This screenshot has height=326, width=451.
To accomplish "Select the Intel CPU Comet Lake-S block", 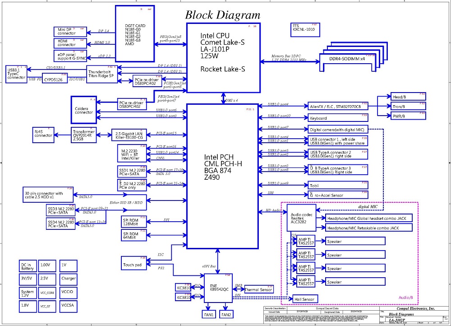I will pyautogui.click(x=224, y=58).
